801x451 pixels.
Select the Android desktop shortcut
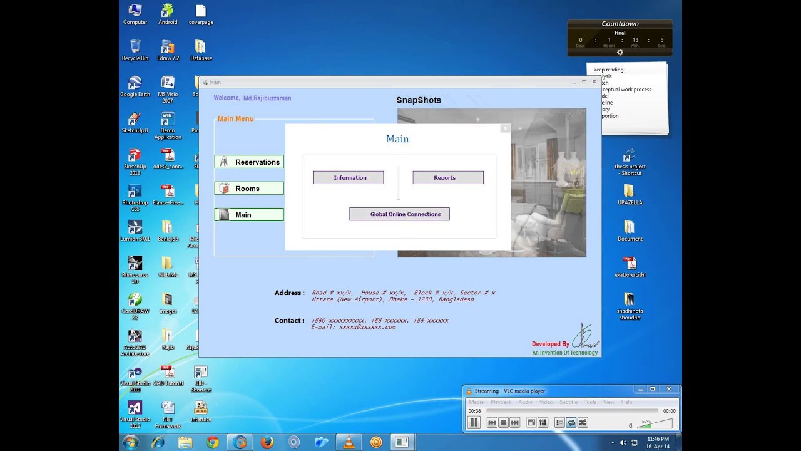(168, 15)
